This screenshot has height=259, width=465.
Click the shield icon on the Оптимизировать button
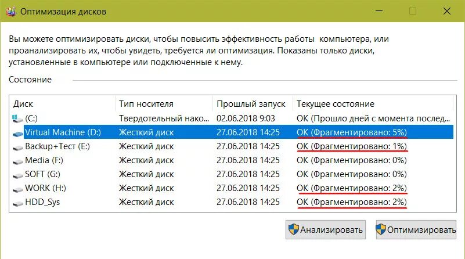click(381, 229)
